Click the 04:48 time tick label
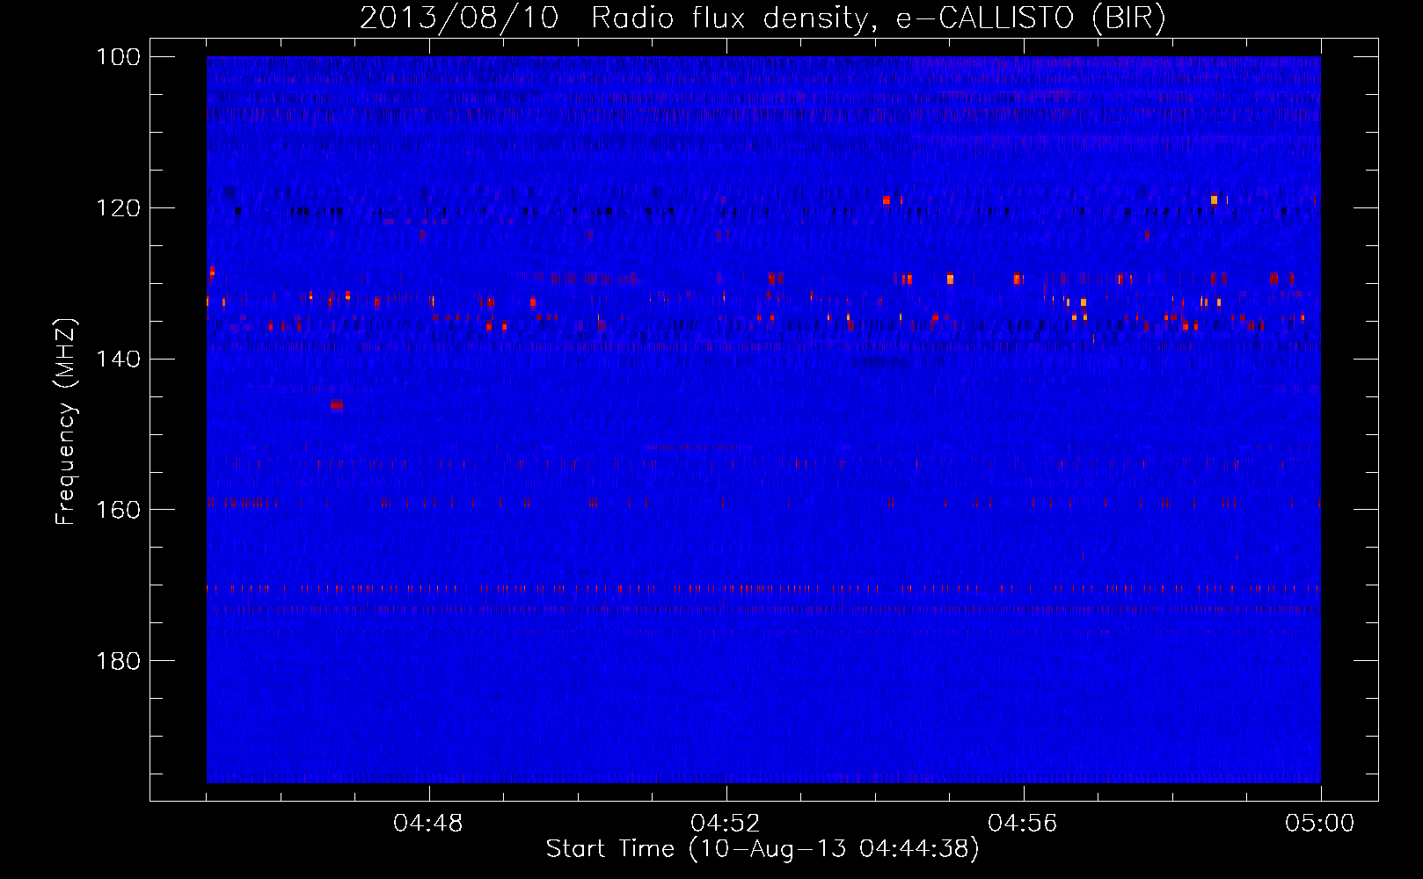This screenshot has width=1423, height=879. 428,824
